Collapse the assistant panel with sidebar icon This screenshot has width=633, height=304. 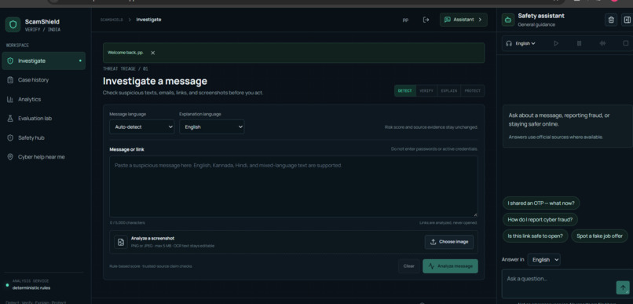627,20
